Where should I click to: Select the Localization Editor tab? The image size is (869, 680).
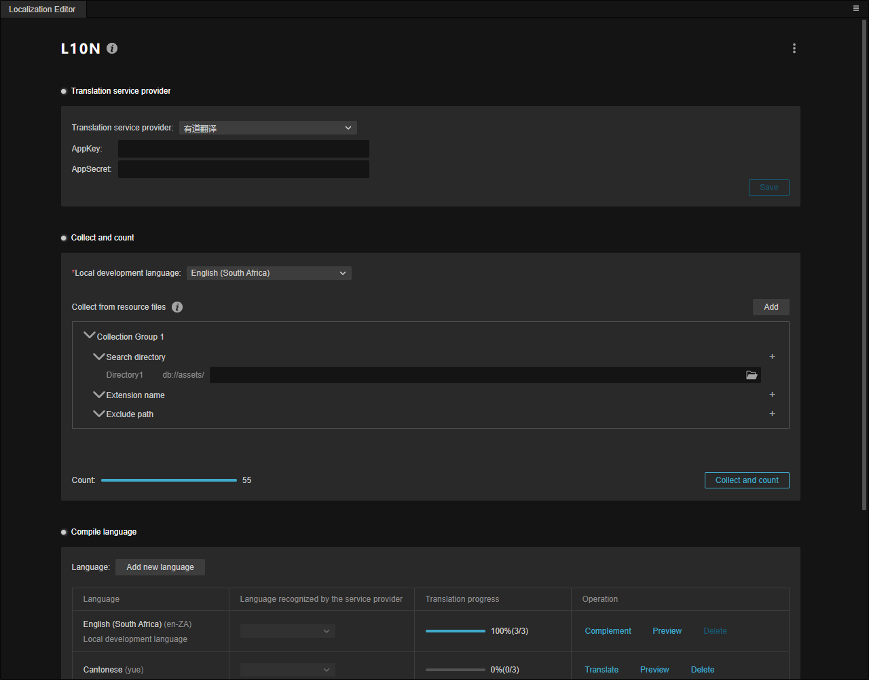(x=42, y=10)
